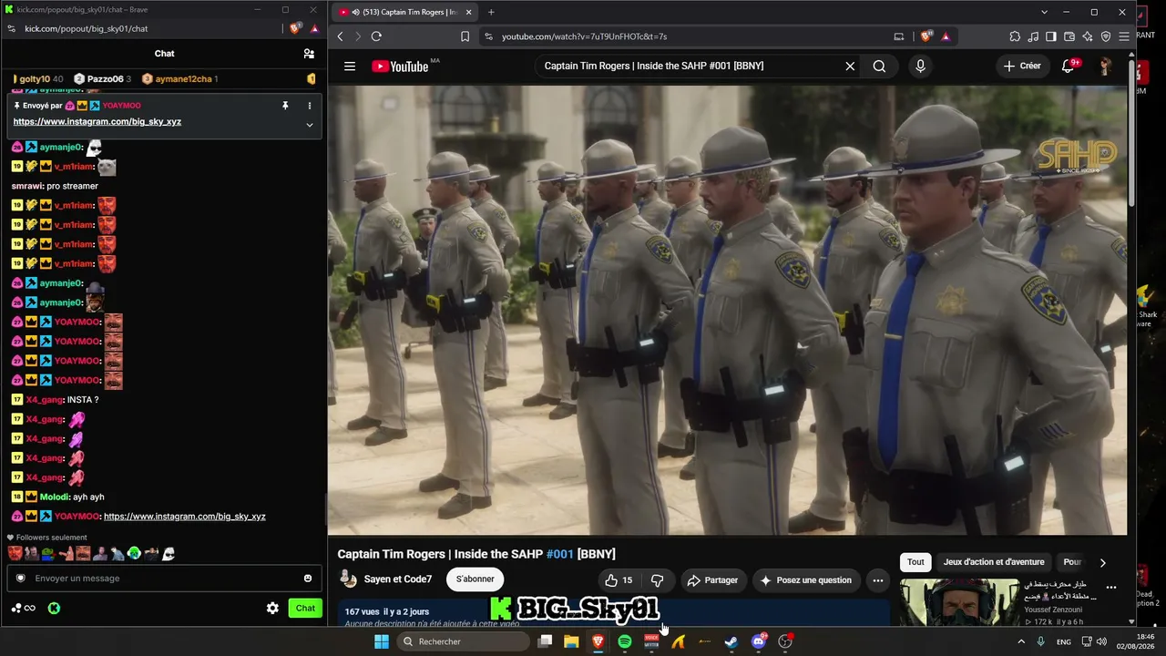The image size is (1166, 656).
Task: Collapse the pinned message chevron
Action: [309, 124]
